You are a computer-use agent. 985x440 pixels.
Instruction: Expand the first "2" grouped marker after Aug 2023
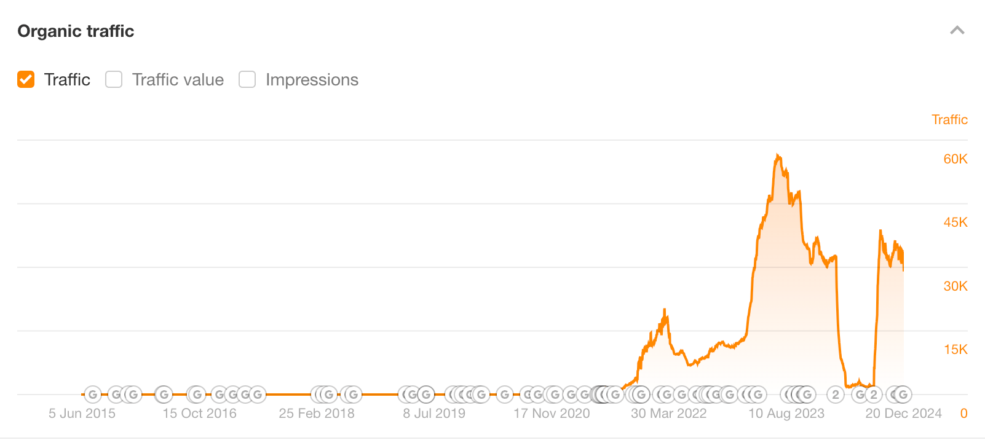835,395
